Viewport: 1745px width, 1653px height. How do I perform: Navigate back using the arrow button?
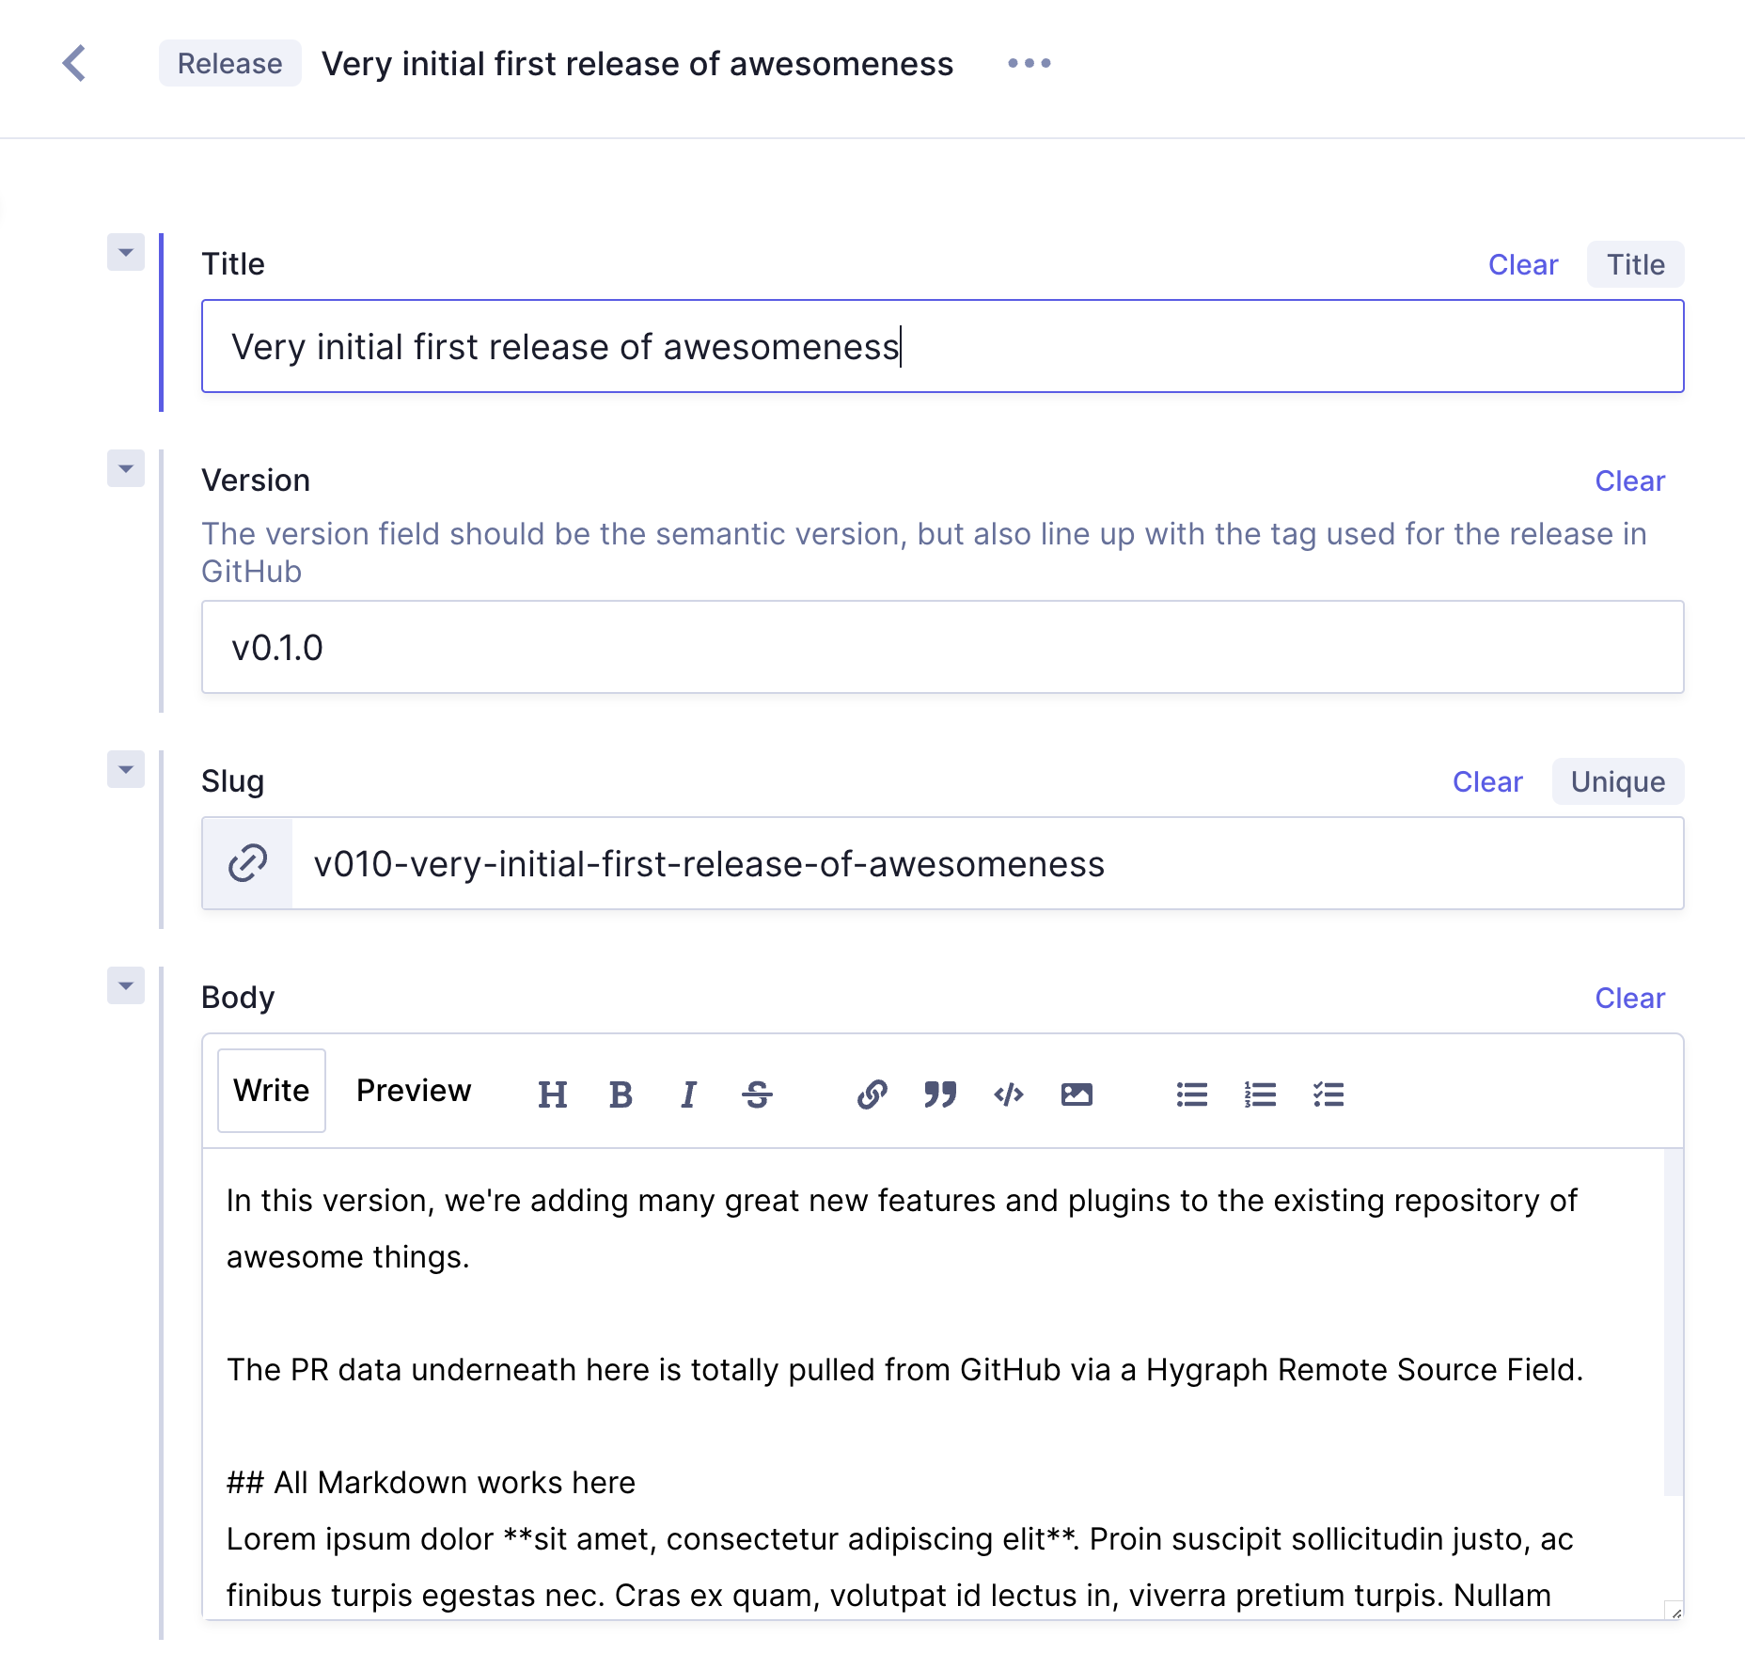click(x=75, y=63)
